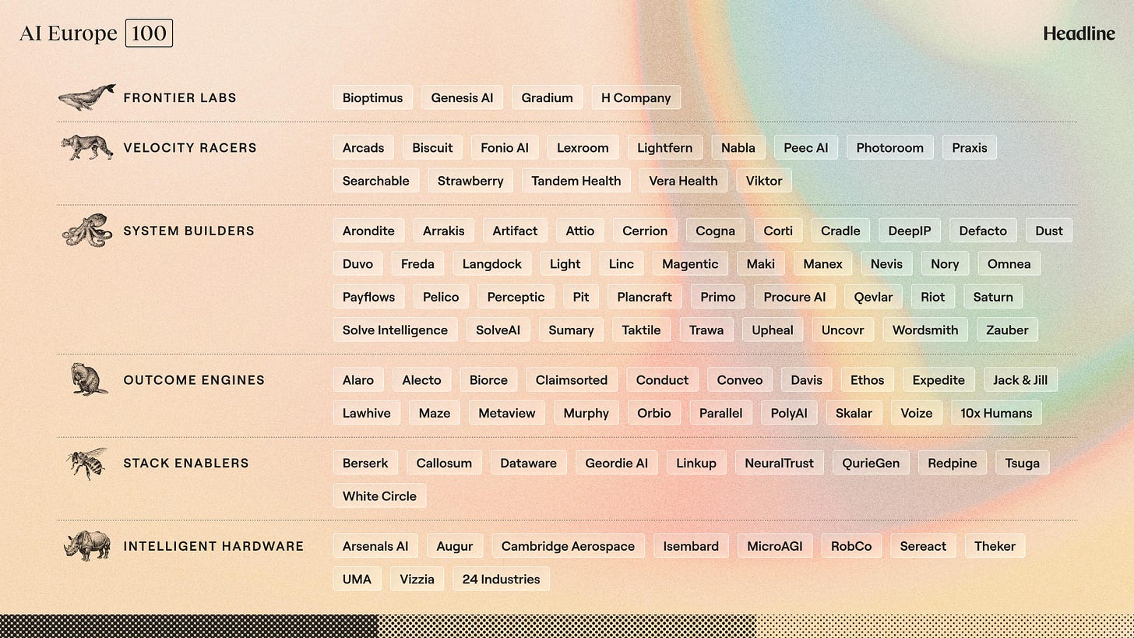Click the Intelligent Hardware category heading

pos(213,546)
